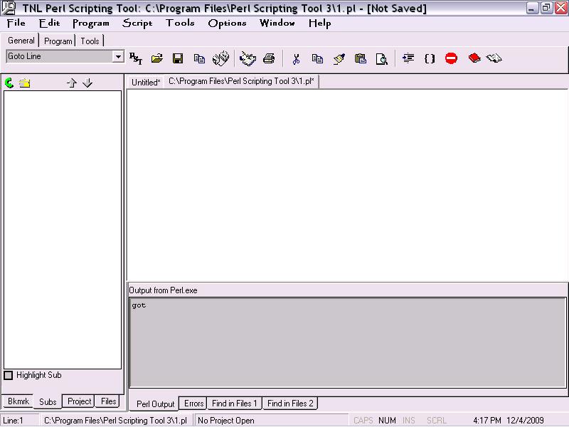Select the Subs side tab

point(48,402)
